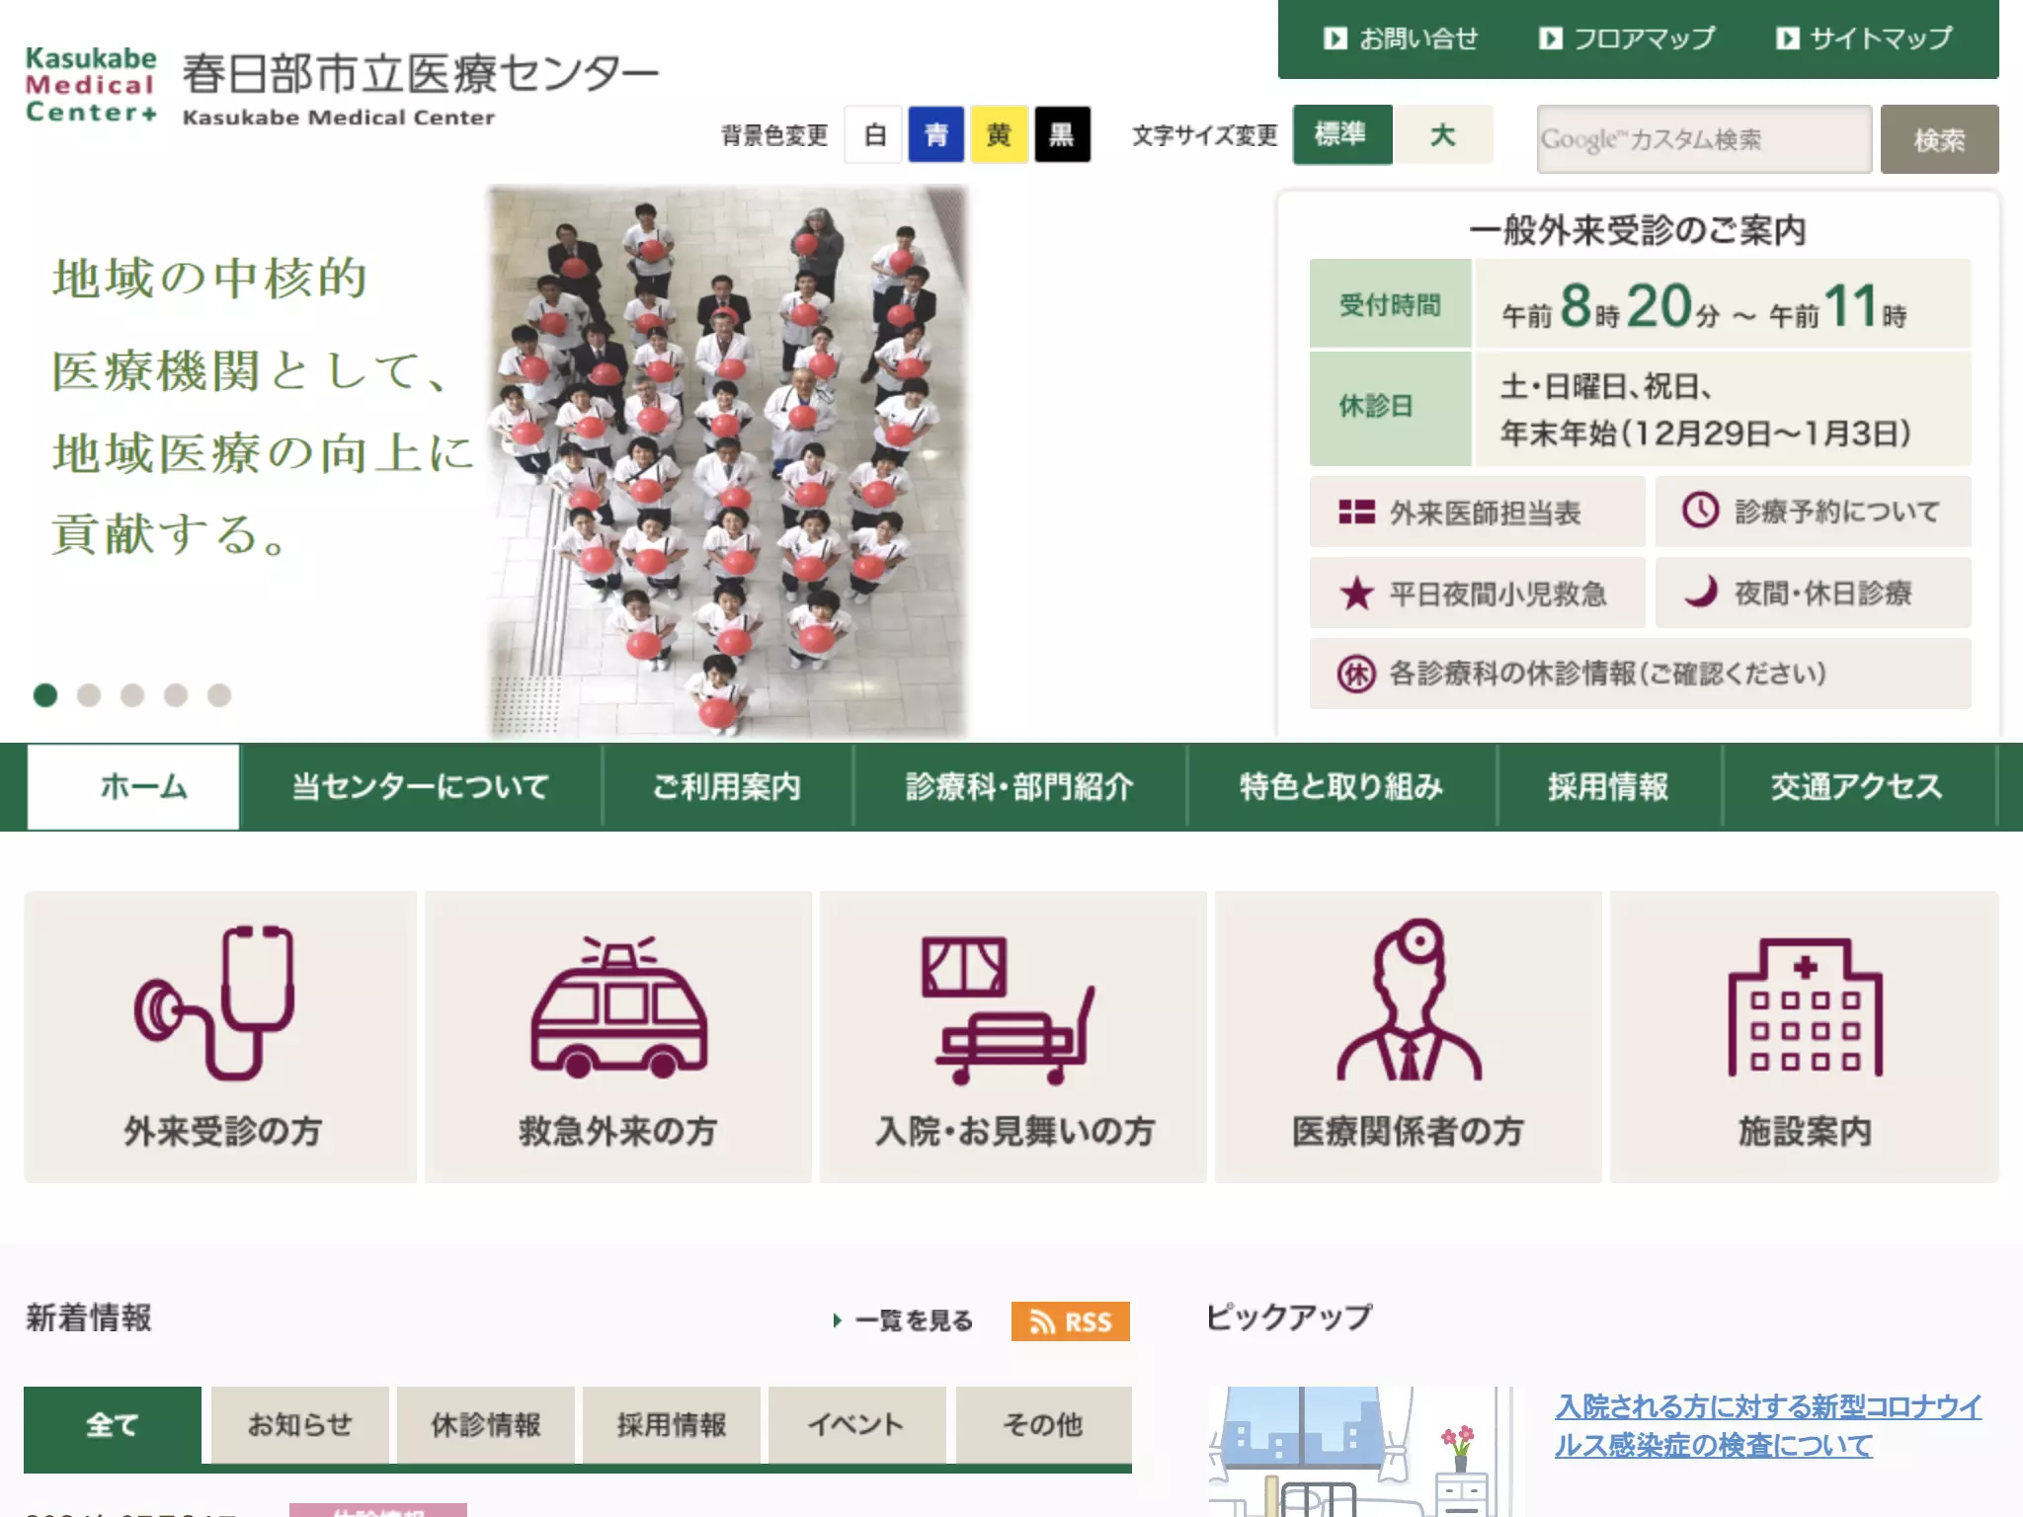Select the hospital bed icon 入院・お見舞いの方
The width and height of the screenshot is (2023, 1517).
1008,1009
